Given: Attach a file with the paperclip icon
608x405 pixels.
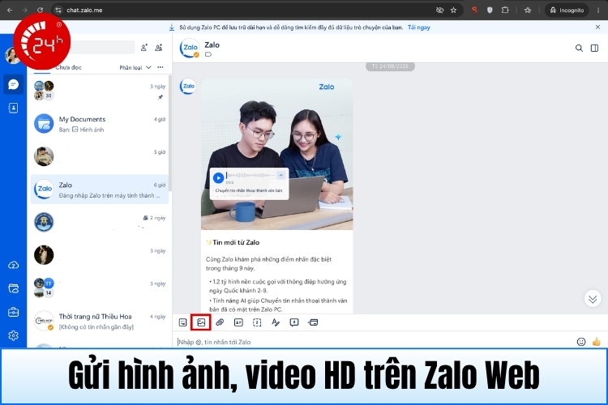Looking at the screenshot, I should (220, 322).
